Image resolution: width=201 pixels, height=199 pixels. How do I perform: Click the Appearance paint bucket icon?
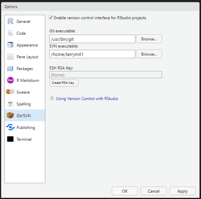point(10,45)
